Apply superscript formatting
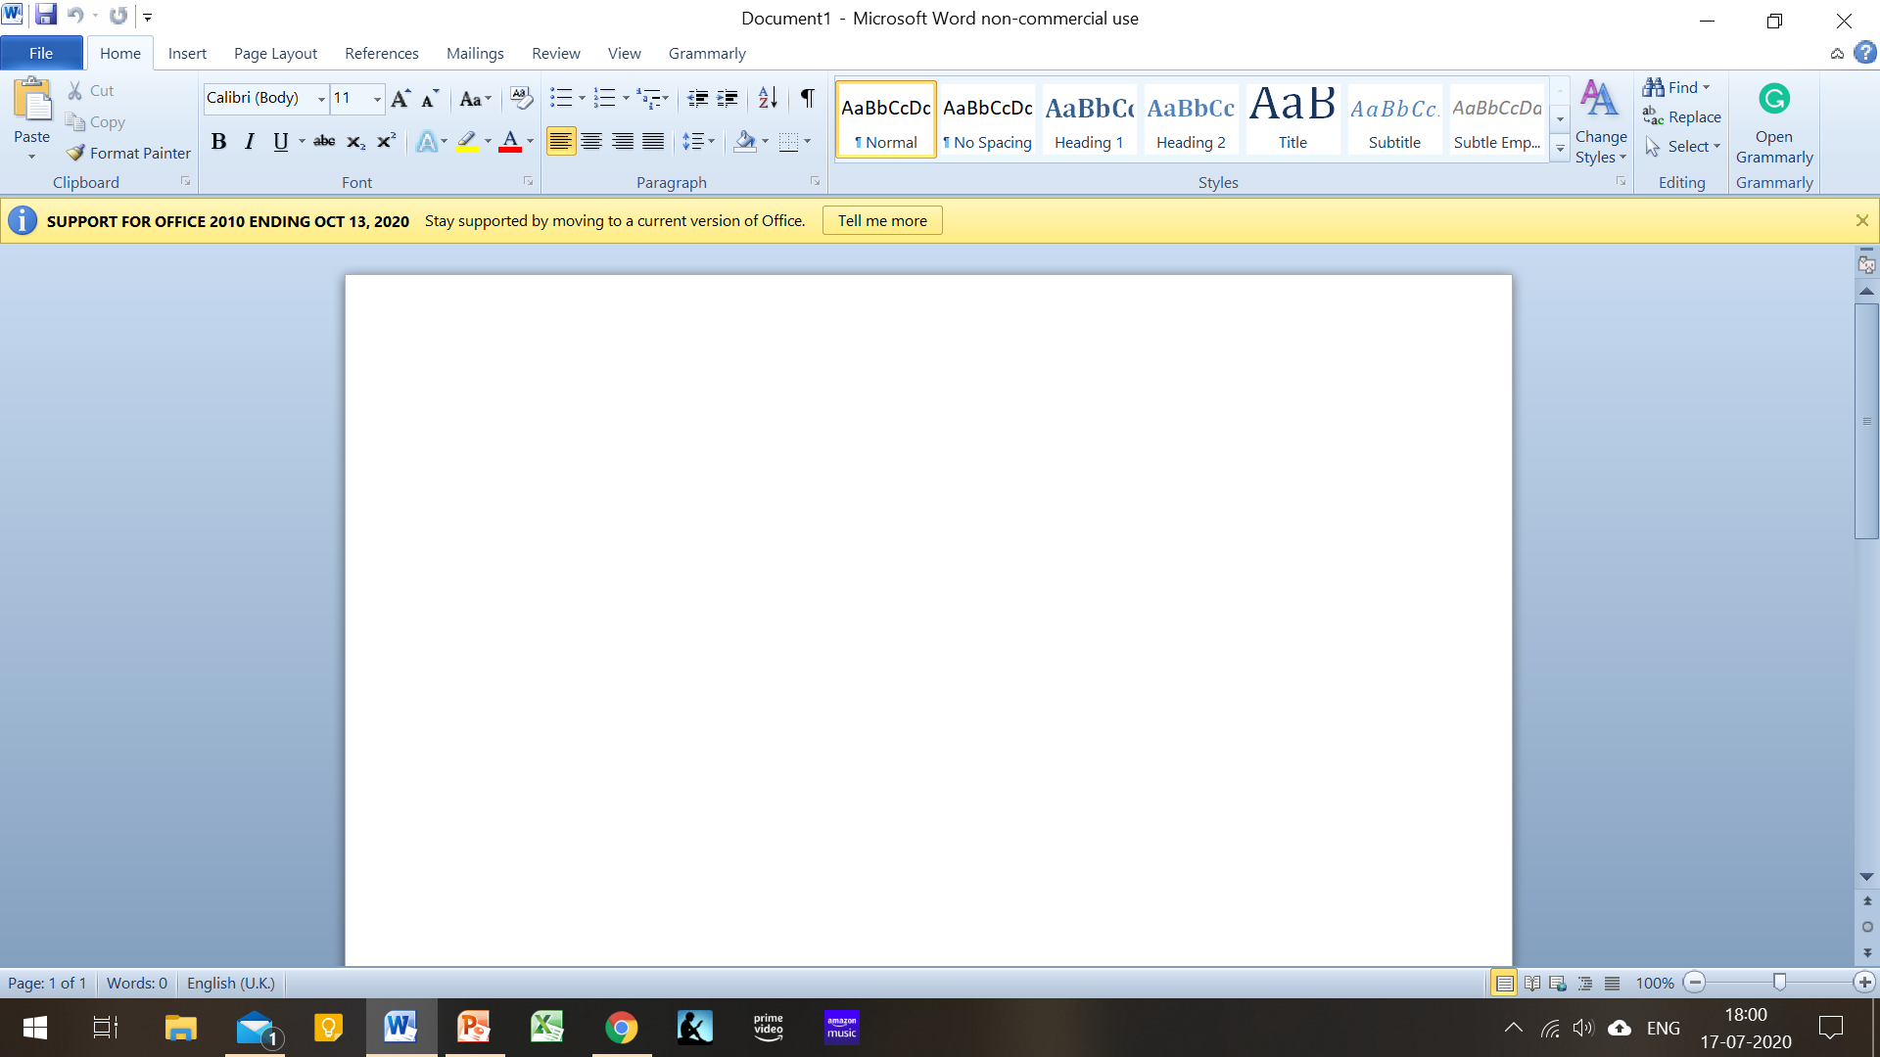This screenshot has width=1880, height=1057. point(387,142)
